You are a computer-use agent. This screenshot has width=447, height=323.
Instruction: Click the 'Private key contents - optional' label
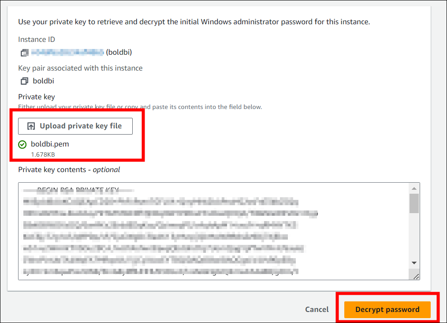pyautogui.click(x=69, y=169)
